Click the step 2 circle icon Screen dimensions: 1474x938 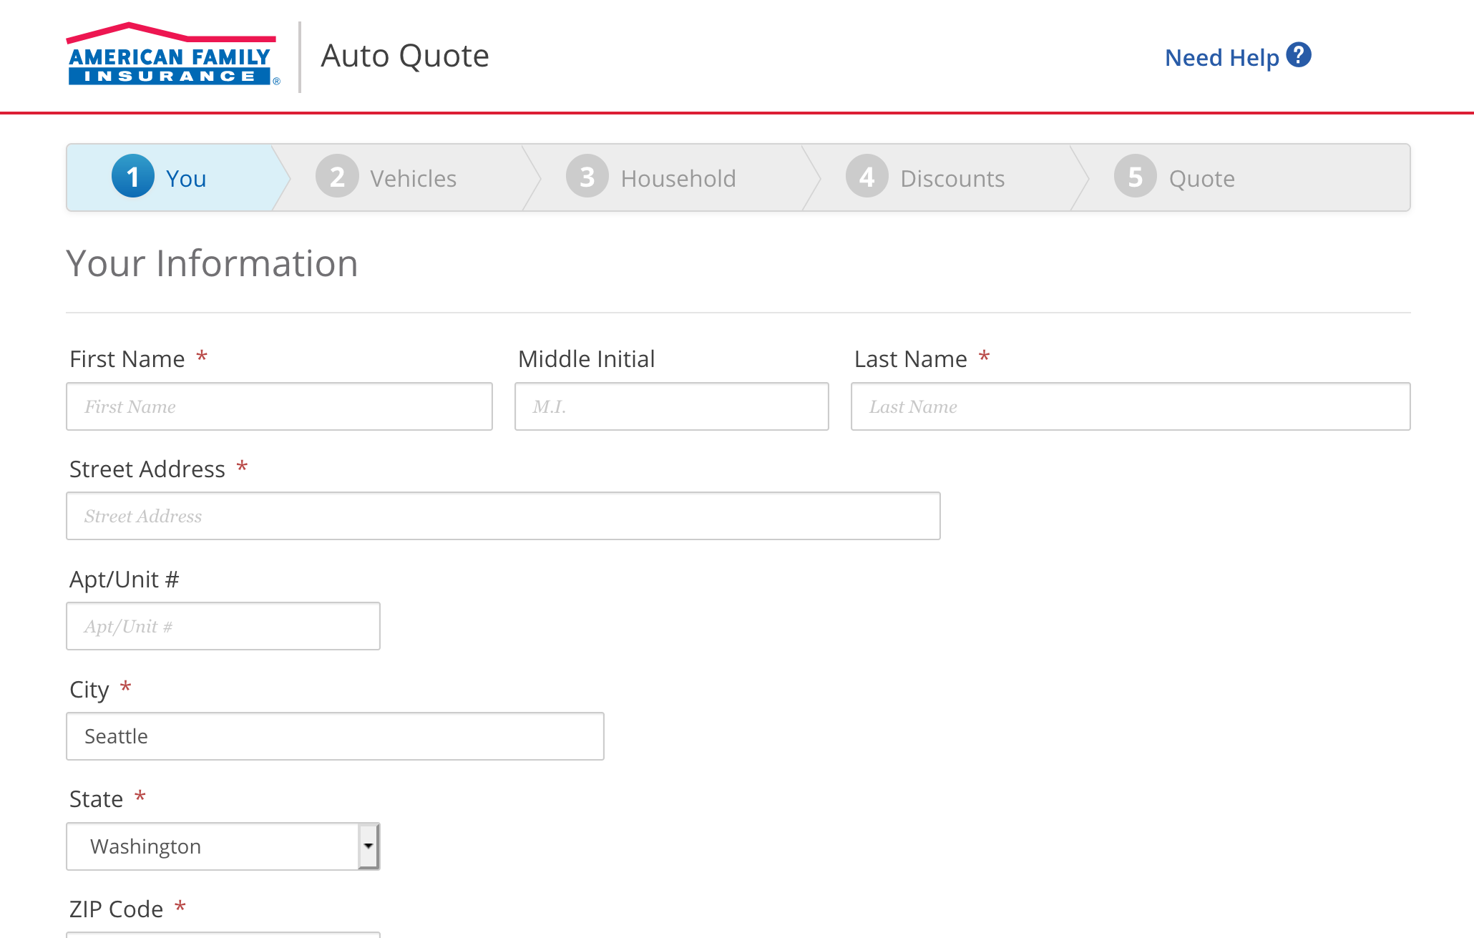337,177
